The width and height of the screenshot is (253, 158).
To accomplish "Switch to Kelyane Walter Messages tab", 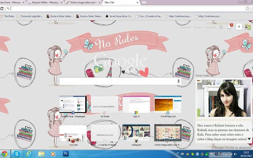I will (x=45, y=3).
